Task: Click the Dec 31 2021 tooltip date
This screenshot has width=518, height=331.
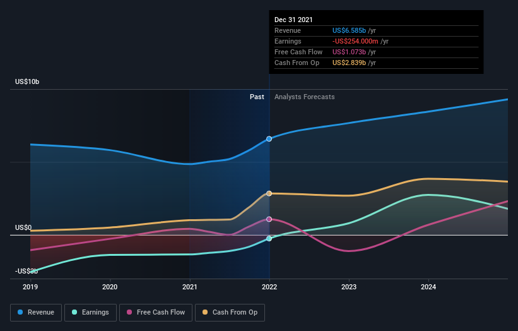Action: point(293,20)
